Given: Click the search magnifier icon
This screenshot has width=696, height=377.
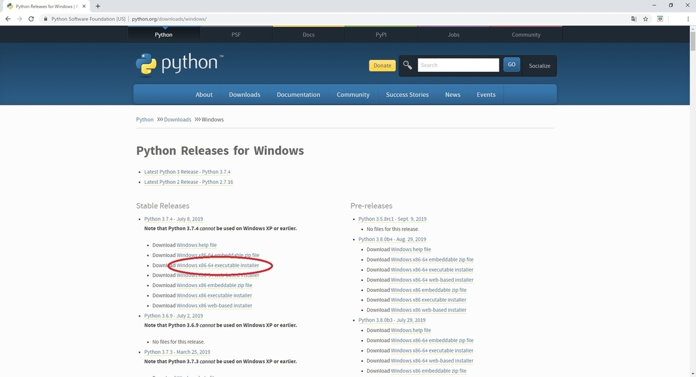Looking at the screenshot, I should [408, 65].
